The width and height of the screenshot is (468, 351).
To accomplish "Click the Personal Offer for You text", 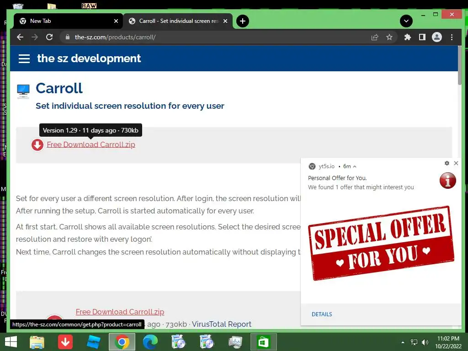I will (x=337, y=178).
